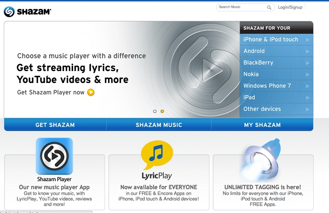Choose BlackBerry from the device list
The height and width of the screenshot is (213, 329).
click(258, 63)
